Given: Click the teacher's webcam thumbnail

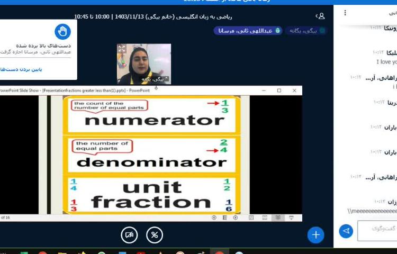Looking at the screenshot, I should pyautogui.click(x=144, y=63).
